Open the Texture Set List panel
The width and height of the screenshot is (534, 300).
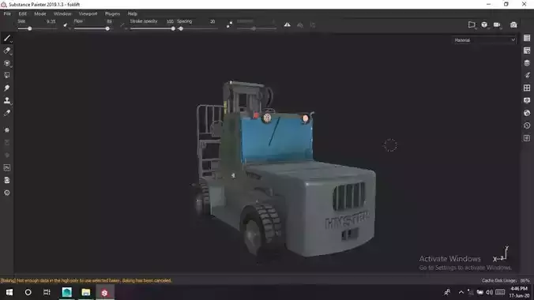(527, 38)
